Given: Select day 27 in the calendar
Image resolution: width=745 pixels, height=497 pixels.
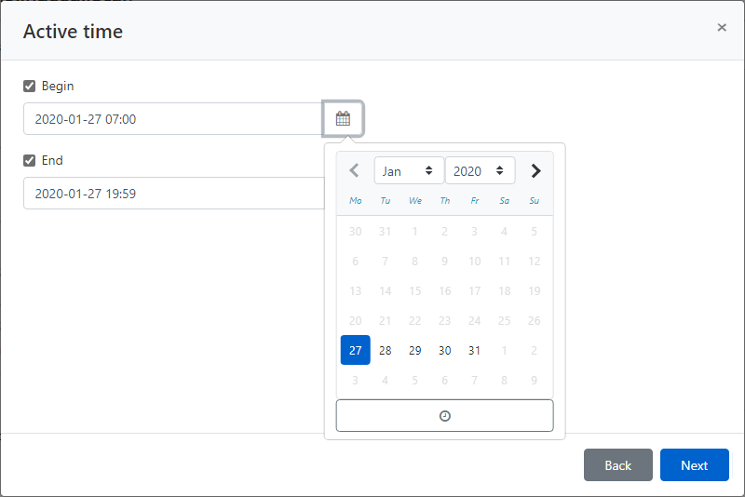Looking at the screenshot, I should (355, 351).
